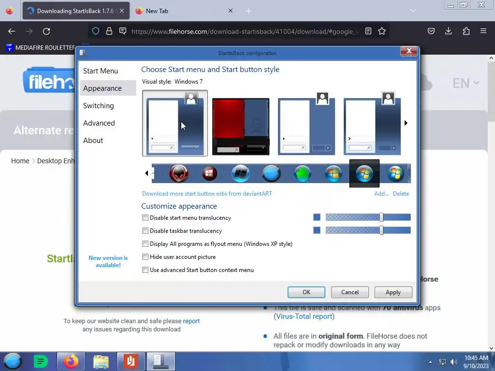Check Disable taskbar translucency
Viewport: 495px width, 371px height.
coord(145,230)
